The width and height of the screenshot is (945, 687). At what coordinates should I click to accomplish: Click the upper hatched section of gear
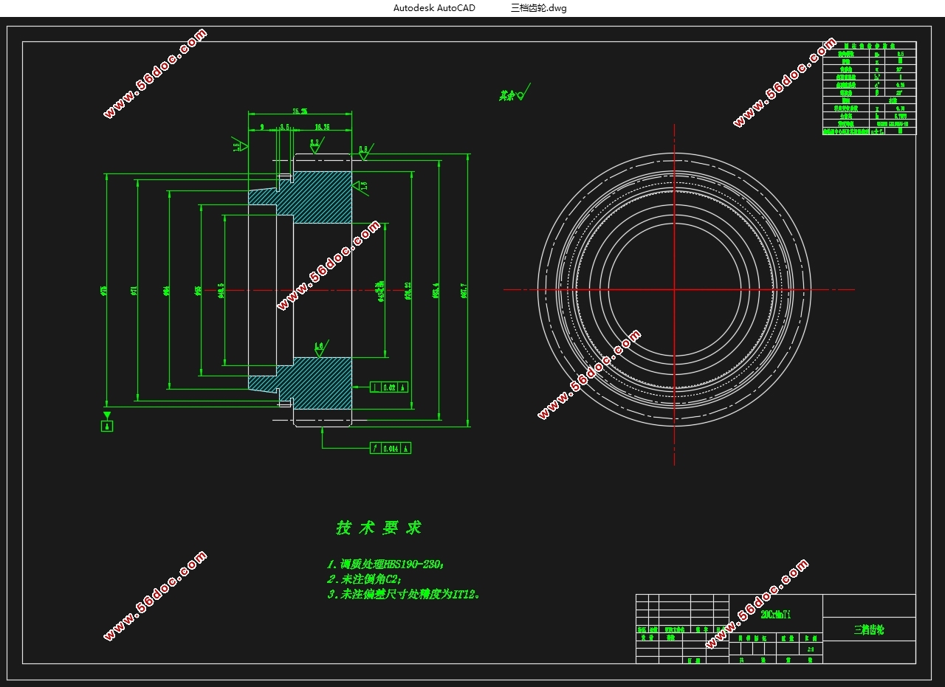[x=323, y=197]
